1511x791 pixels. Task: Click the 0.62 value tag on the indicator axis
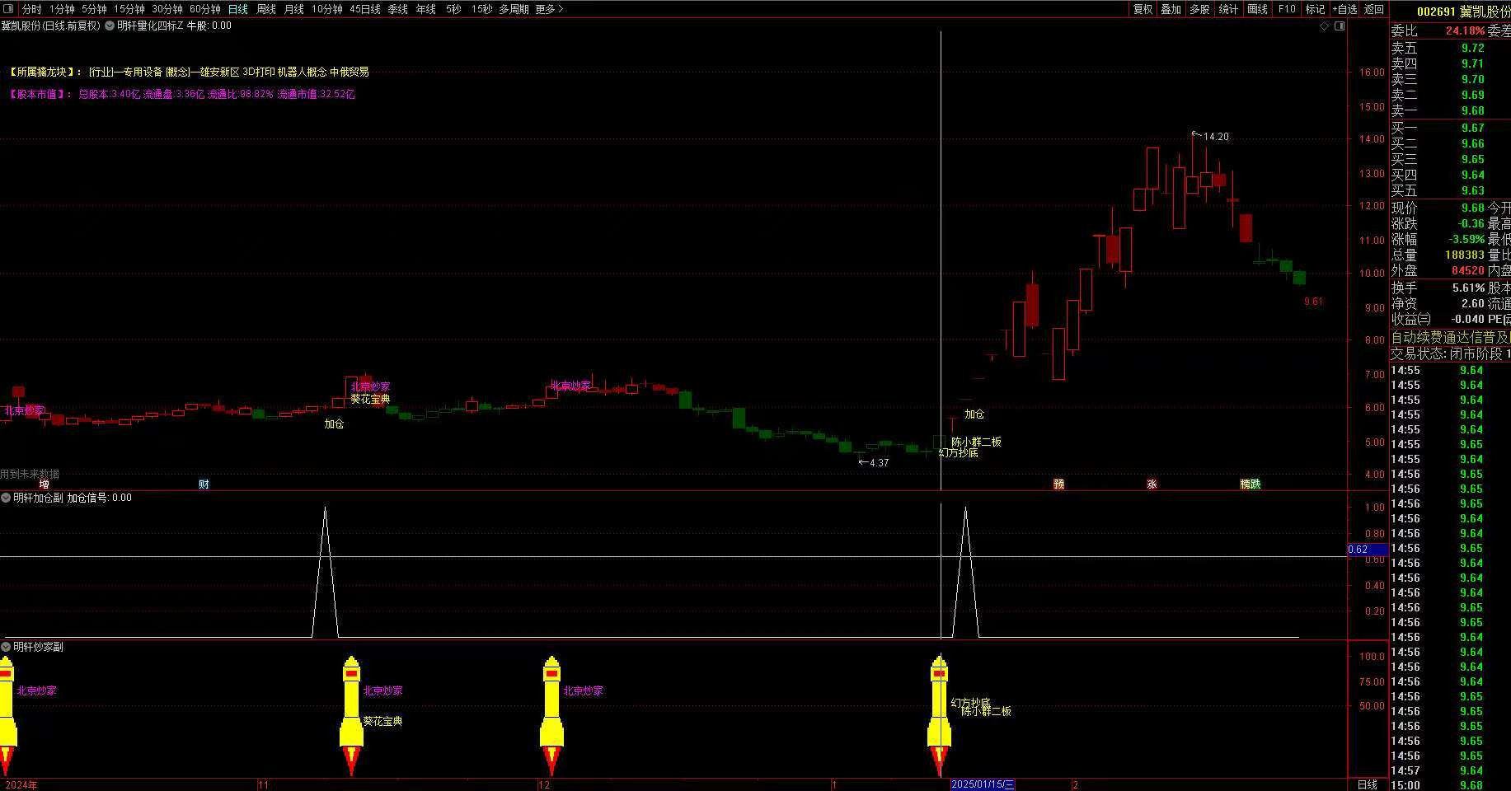coord(1367,550)
